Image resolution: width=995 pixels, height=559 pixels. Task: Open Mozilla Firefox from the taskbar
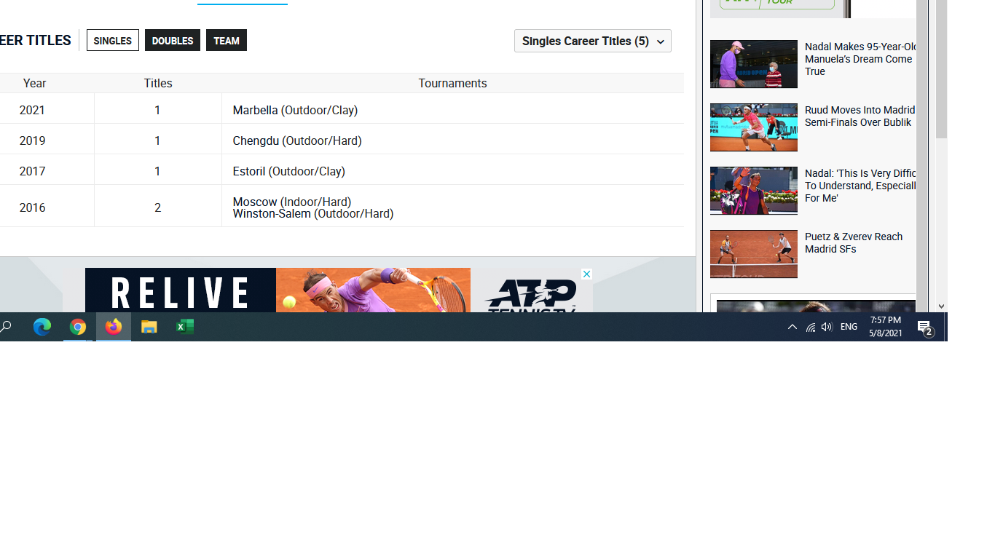tap(113, 326)
